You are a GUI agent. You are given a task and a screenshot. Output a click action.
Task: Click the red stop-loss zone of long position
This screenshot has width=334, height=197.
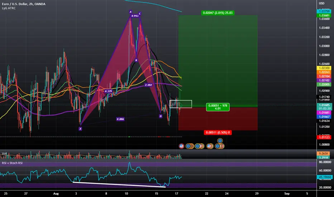[x=218, y=119]
